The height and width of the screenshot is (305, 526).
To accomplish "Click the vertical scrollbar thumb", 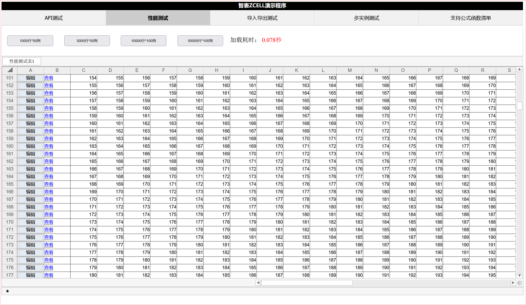I will (519, 106).
